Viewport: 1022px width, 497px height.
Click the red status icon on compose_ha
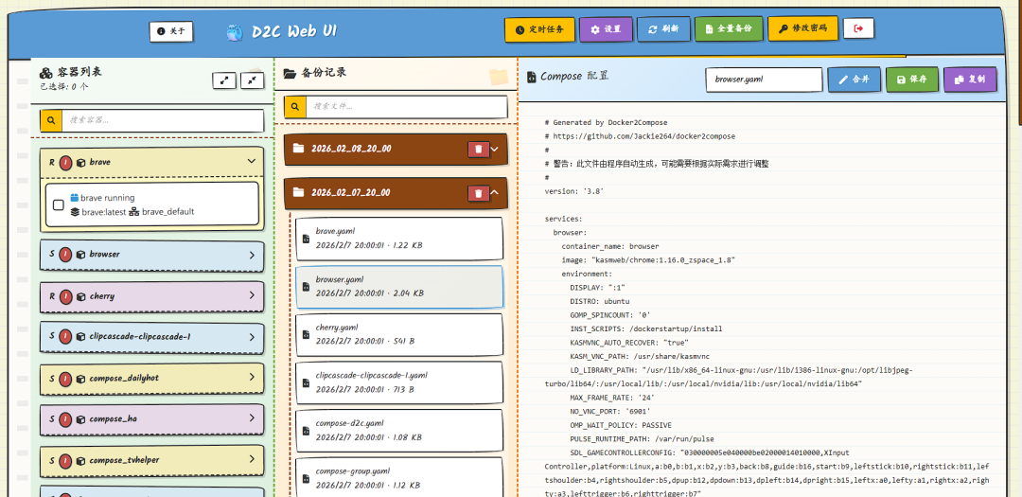click(x=65, y=419)
